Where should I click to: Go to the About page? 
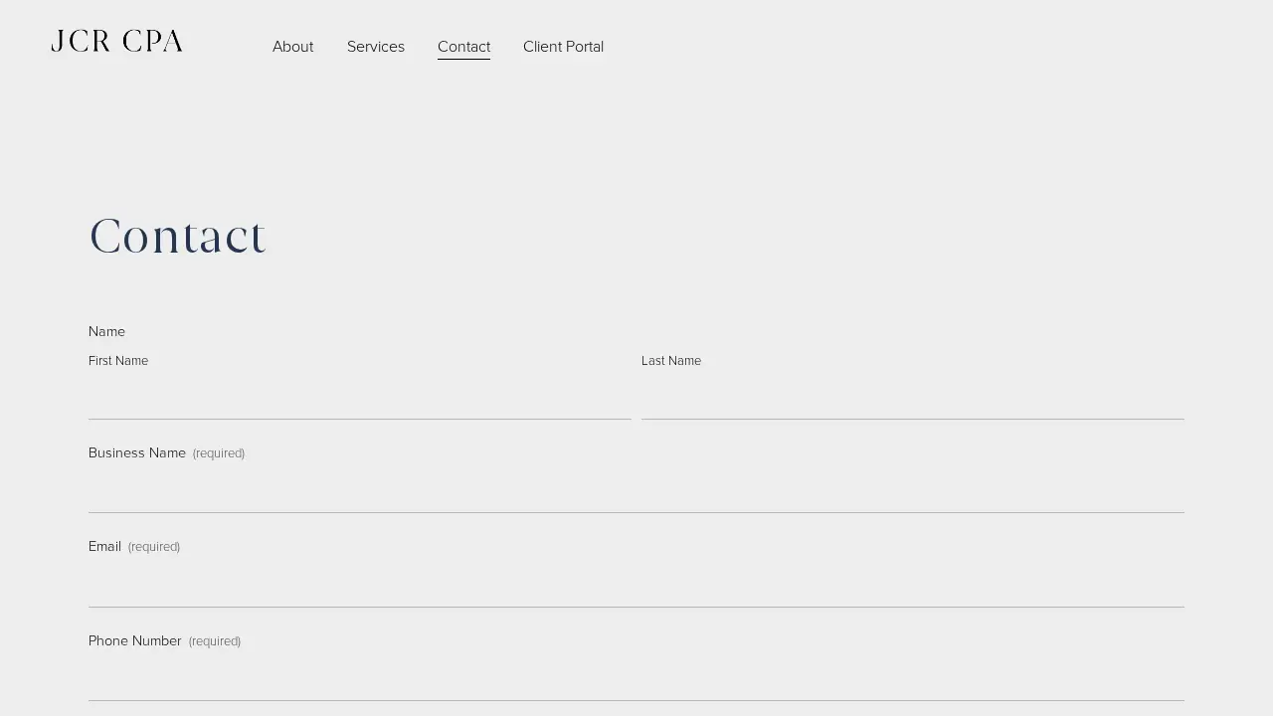(292, 47)
